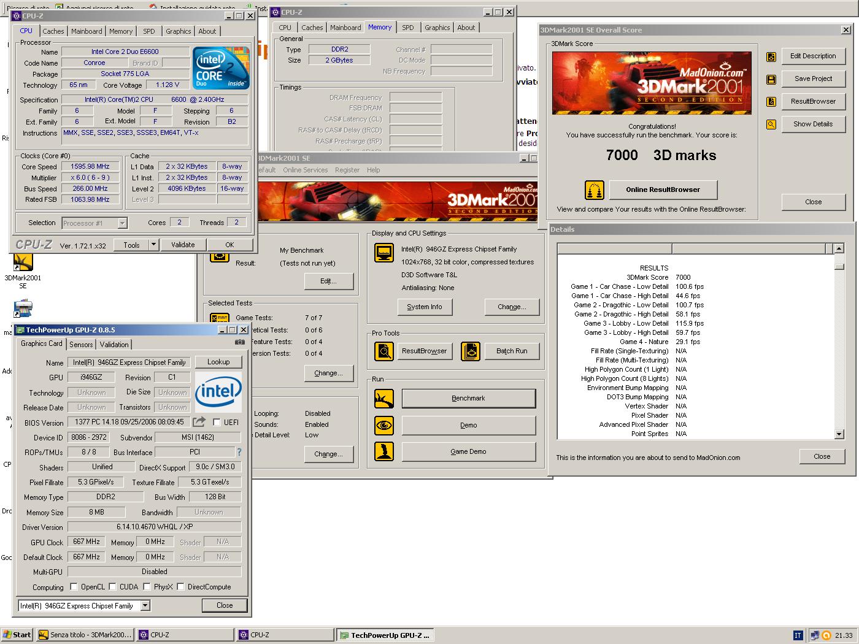Click the Edit Description floppy icon
Viewport: 859px width, 644px height.
771,56
